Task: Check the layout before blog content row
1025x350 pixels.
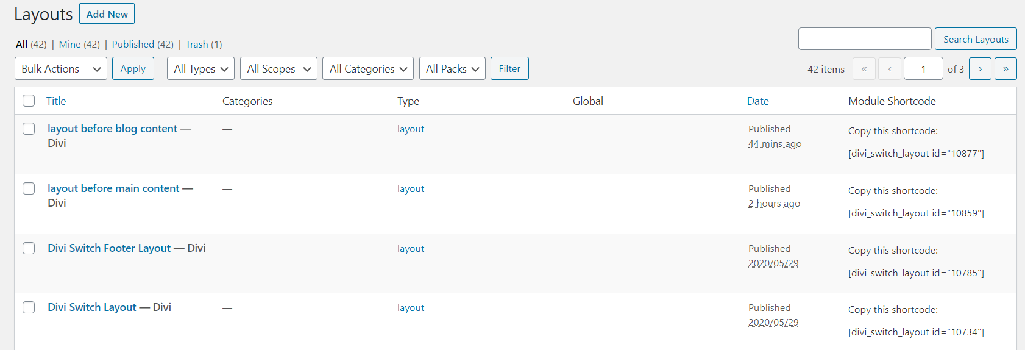Action: (x=29, y=129)
